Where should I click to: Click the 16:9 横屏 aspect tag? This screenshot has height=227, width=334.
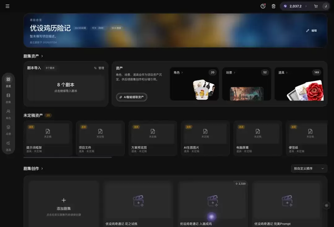click(116, 28)
